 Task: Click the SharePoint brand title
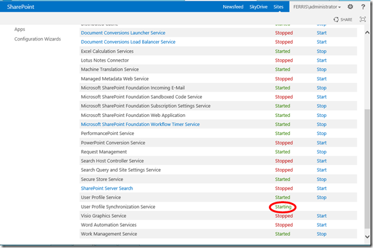pos(21,7)
